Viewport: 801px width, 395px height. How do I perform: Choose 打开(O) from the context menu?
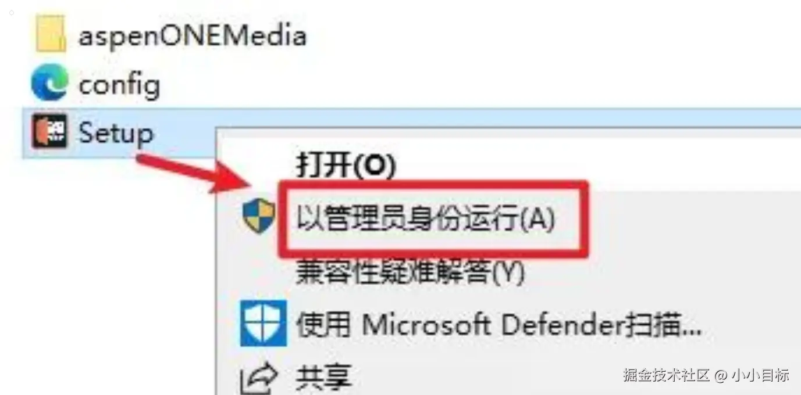[x=346, y=166]
